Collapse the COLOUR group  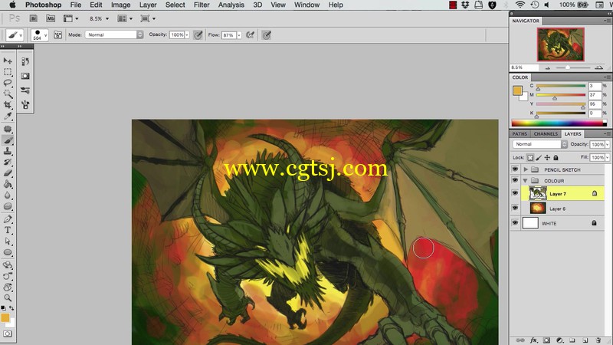526,181
